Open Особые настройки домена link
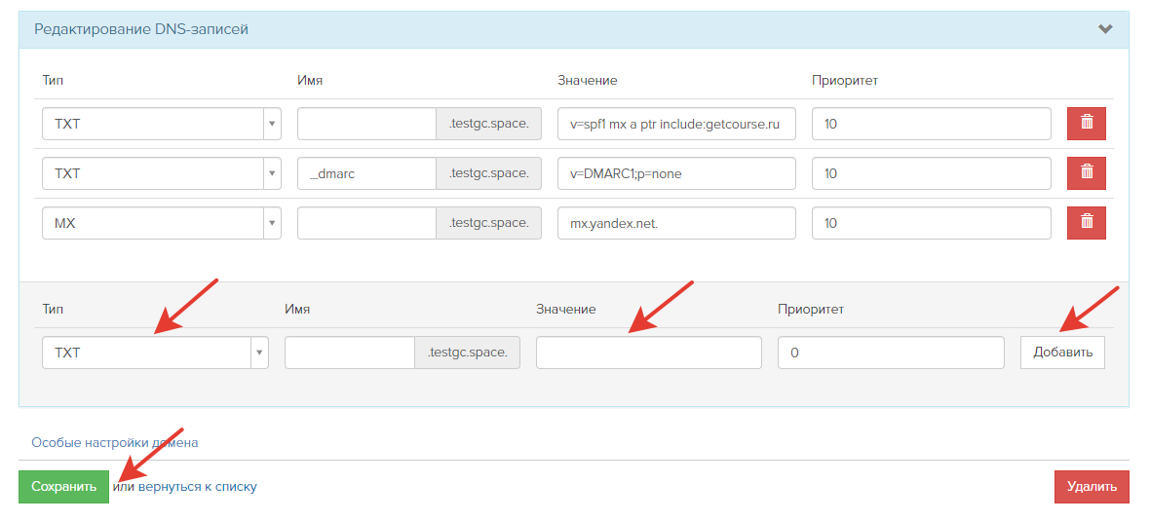The height and width of the screenshot is (521, 1150). tap(114, 442)
